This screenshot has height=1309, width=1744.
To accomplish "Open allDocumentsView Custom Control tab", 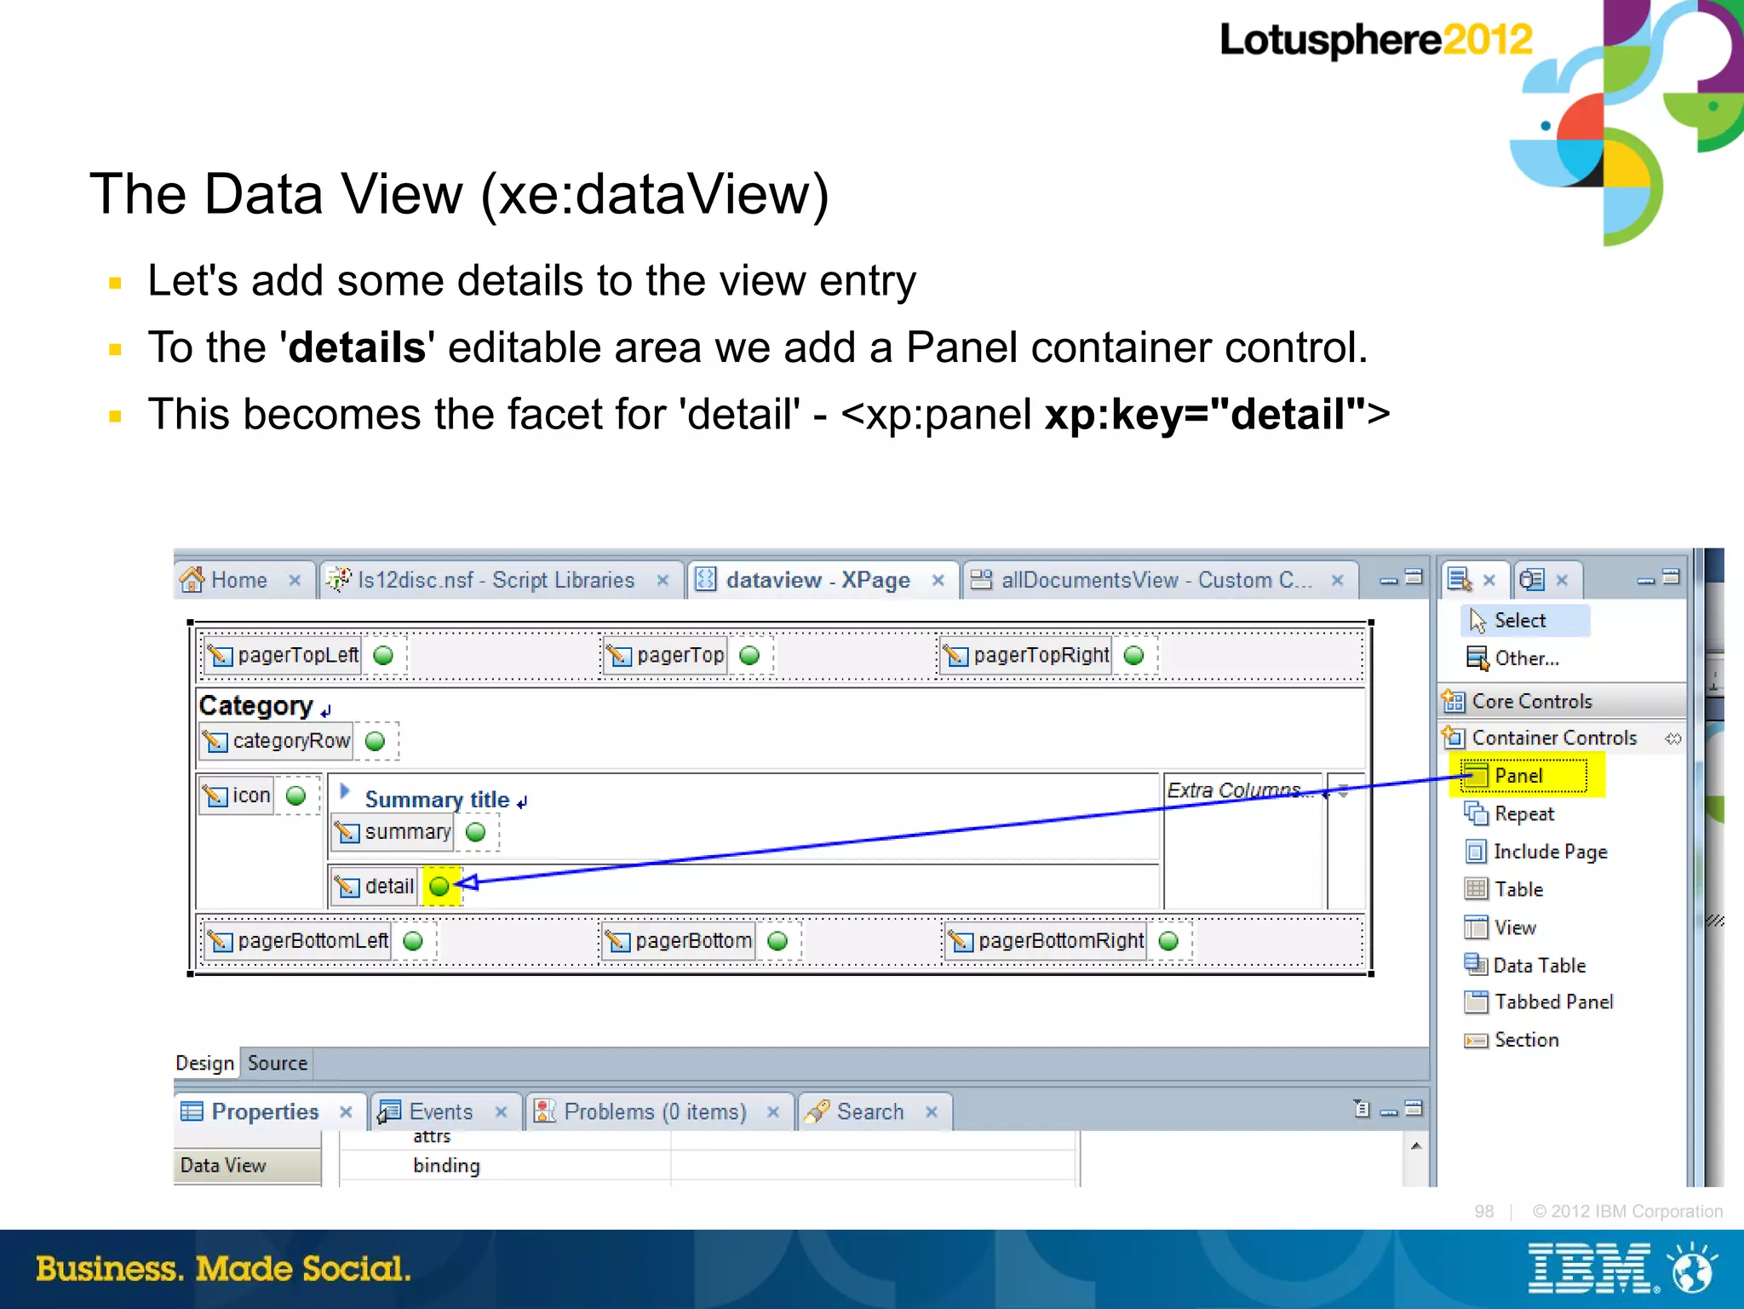I will click(x=1160, y=580).
